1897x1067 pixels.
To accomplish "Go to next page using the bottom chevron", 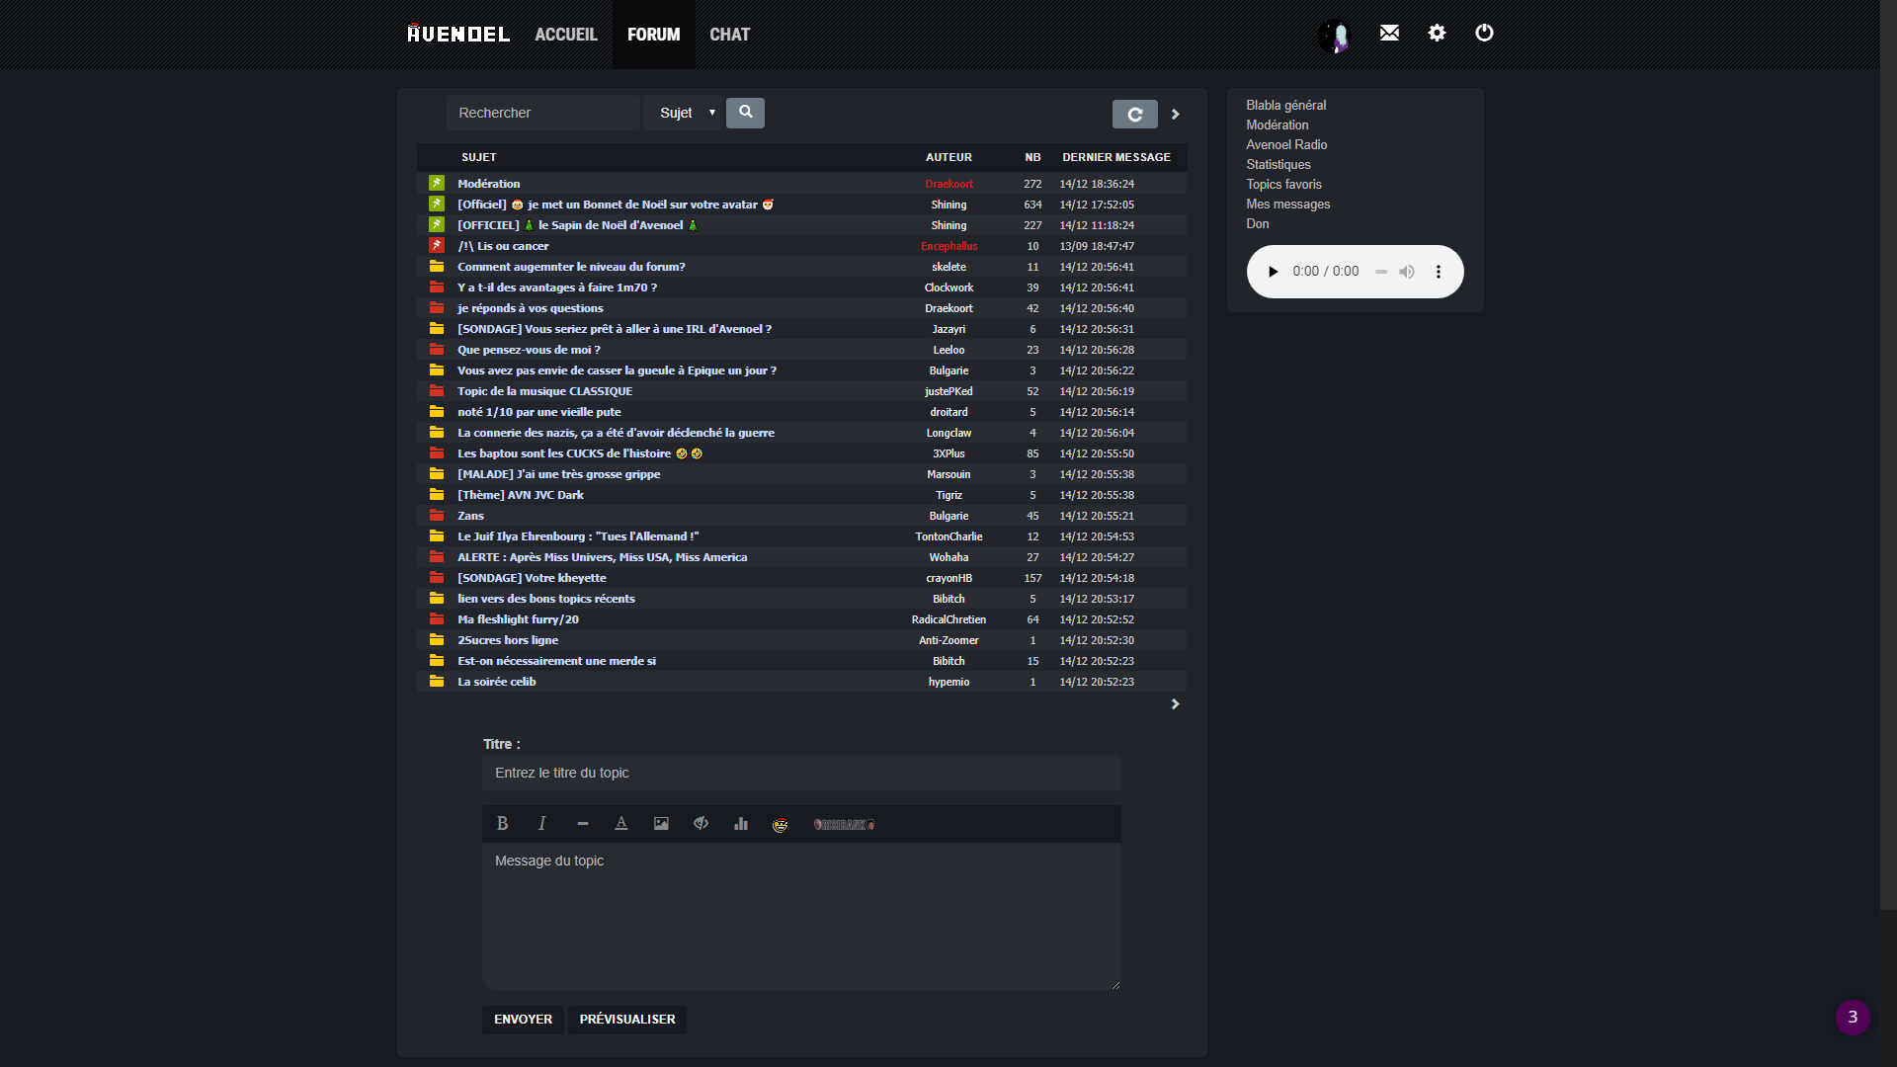I will pos(1175,704).
